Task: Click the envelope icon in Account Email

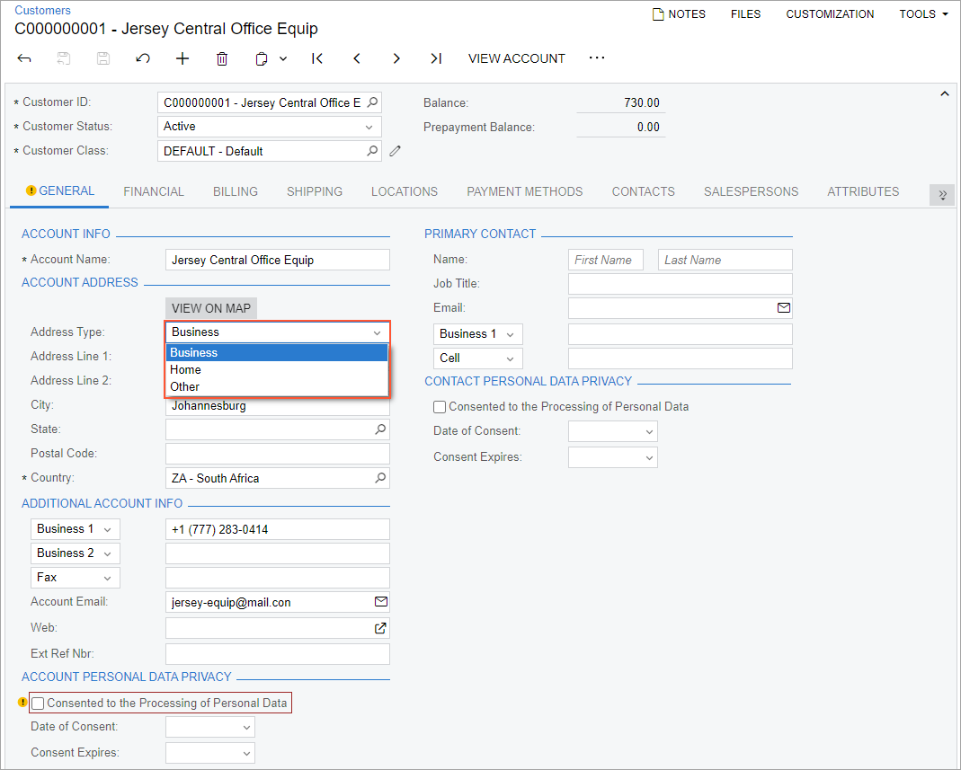Action: point(380,602)
